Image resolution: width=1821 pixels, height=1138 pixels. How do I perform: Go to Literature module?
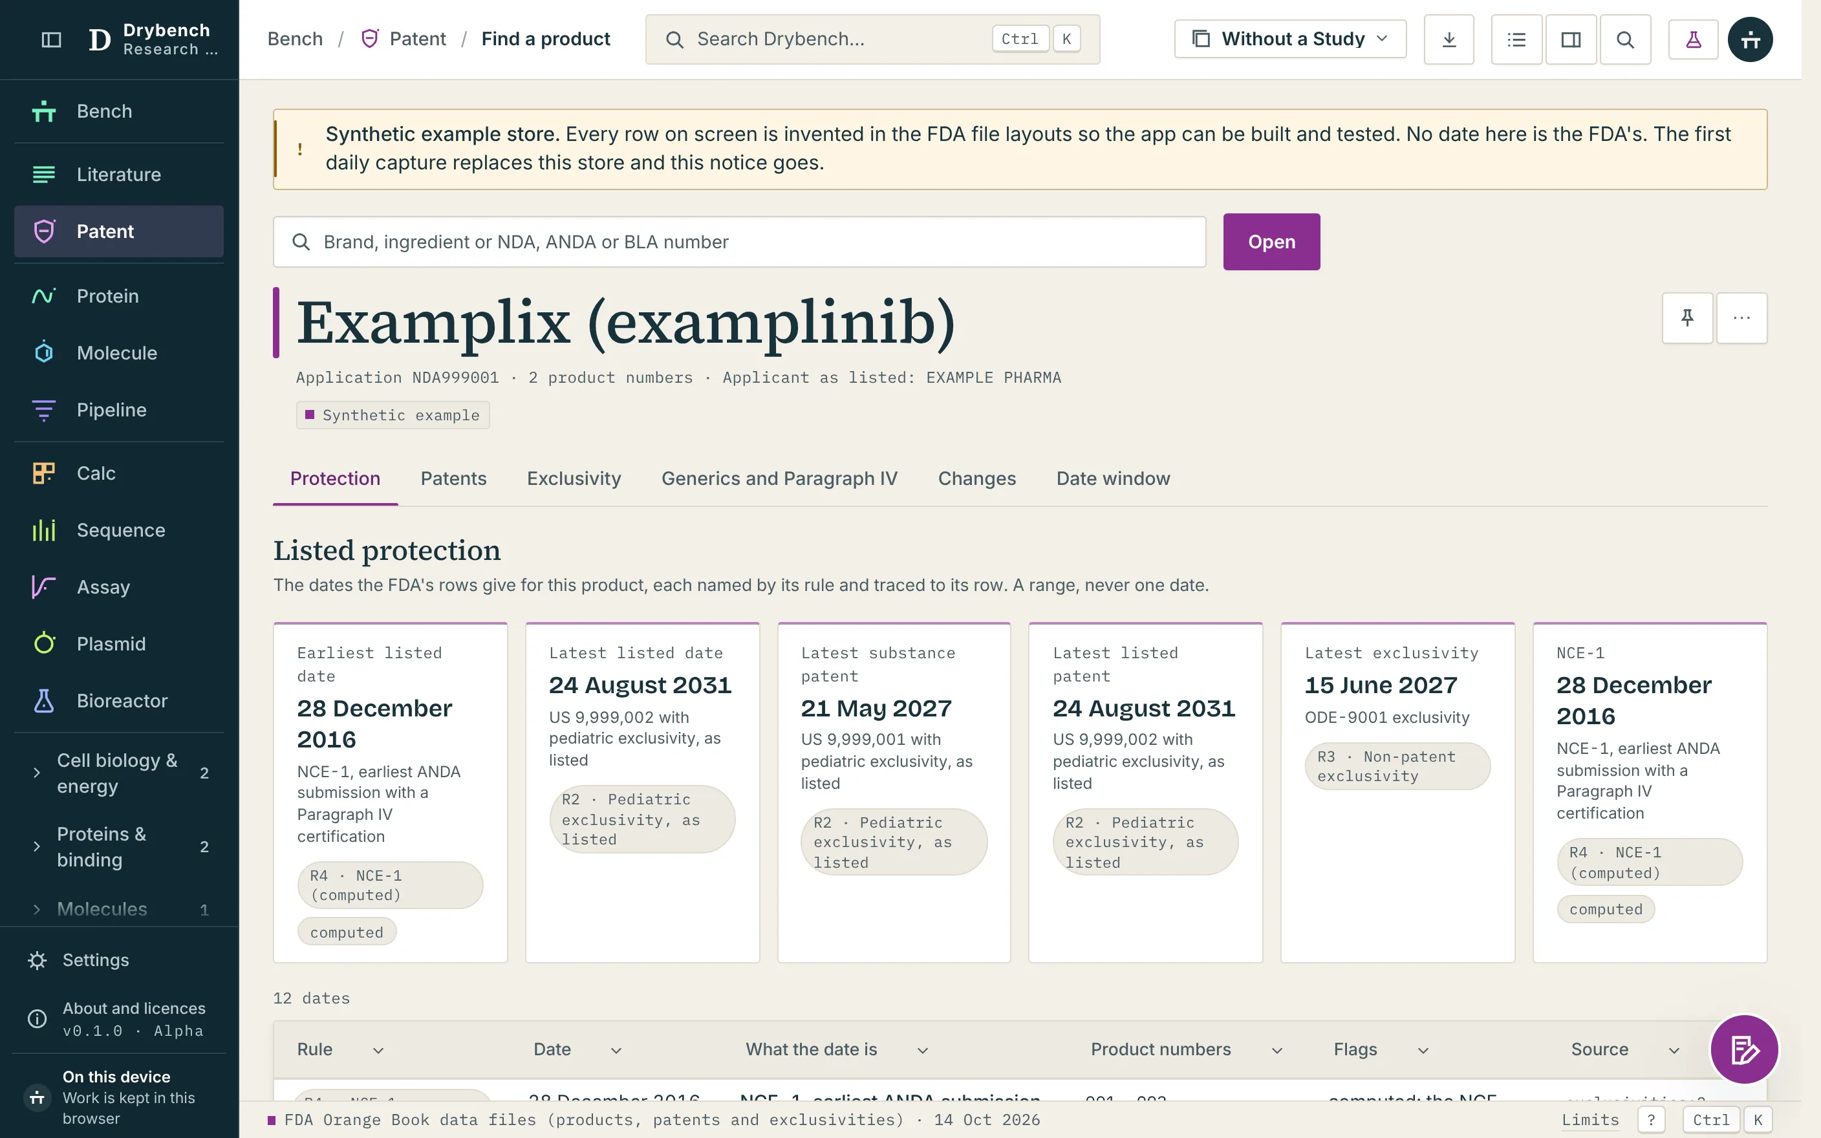pyautogui.click(x=119, y=175)
